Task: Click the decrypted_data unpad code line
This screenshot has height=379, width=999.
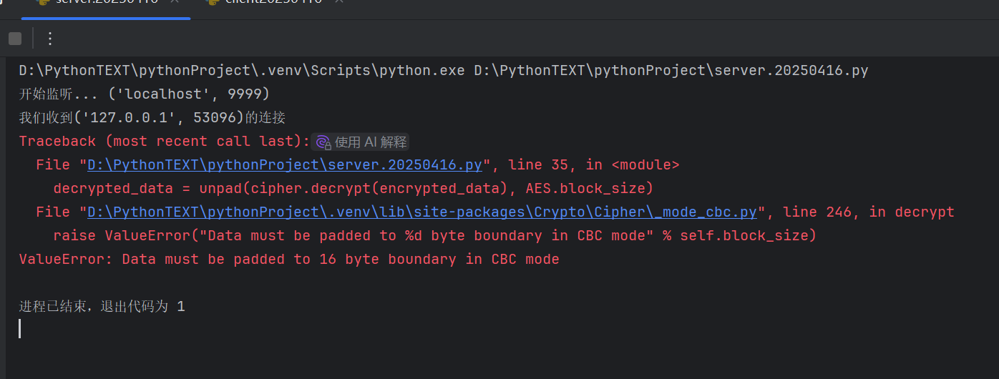Action: coord(354,189)
